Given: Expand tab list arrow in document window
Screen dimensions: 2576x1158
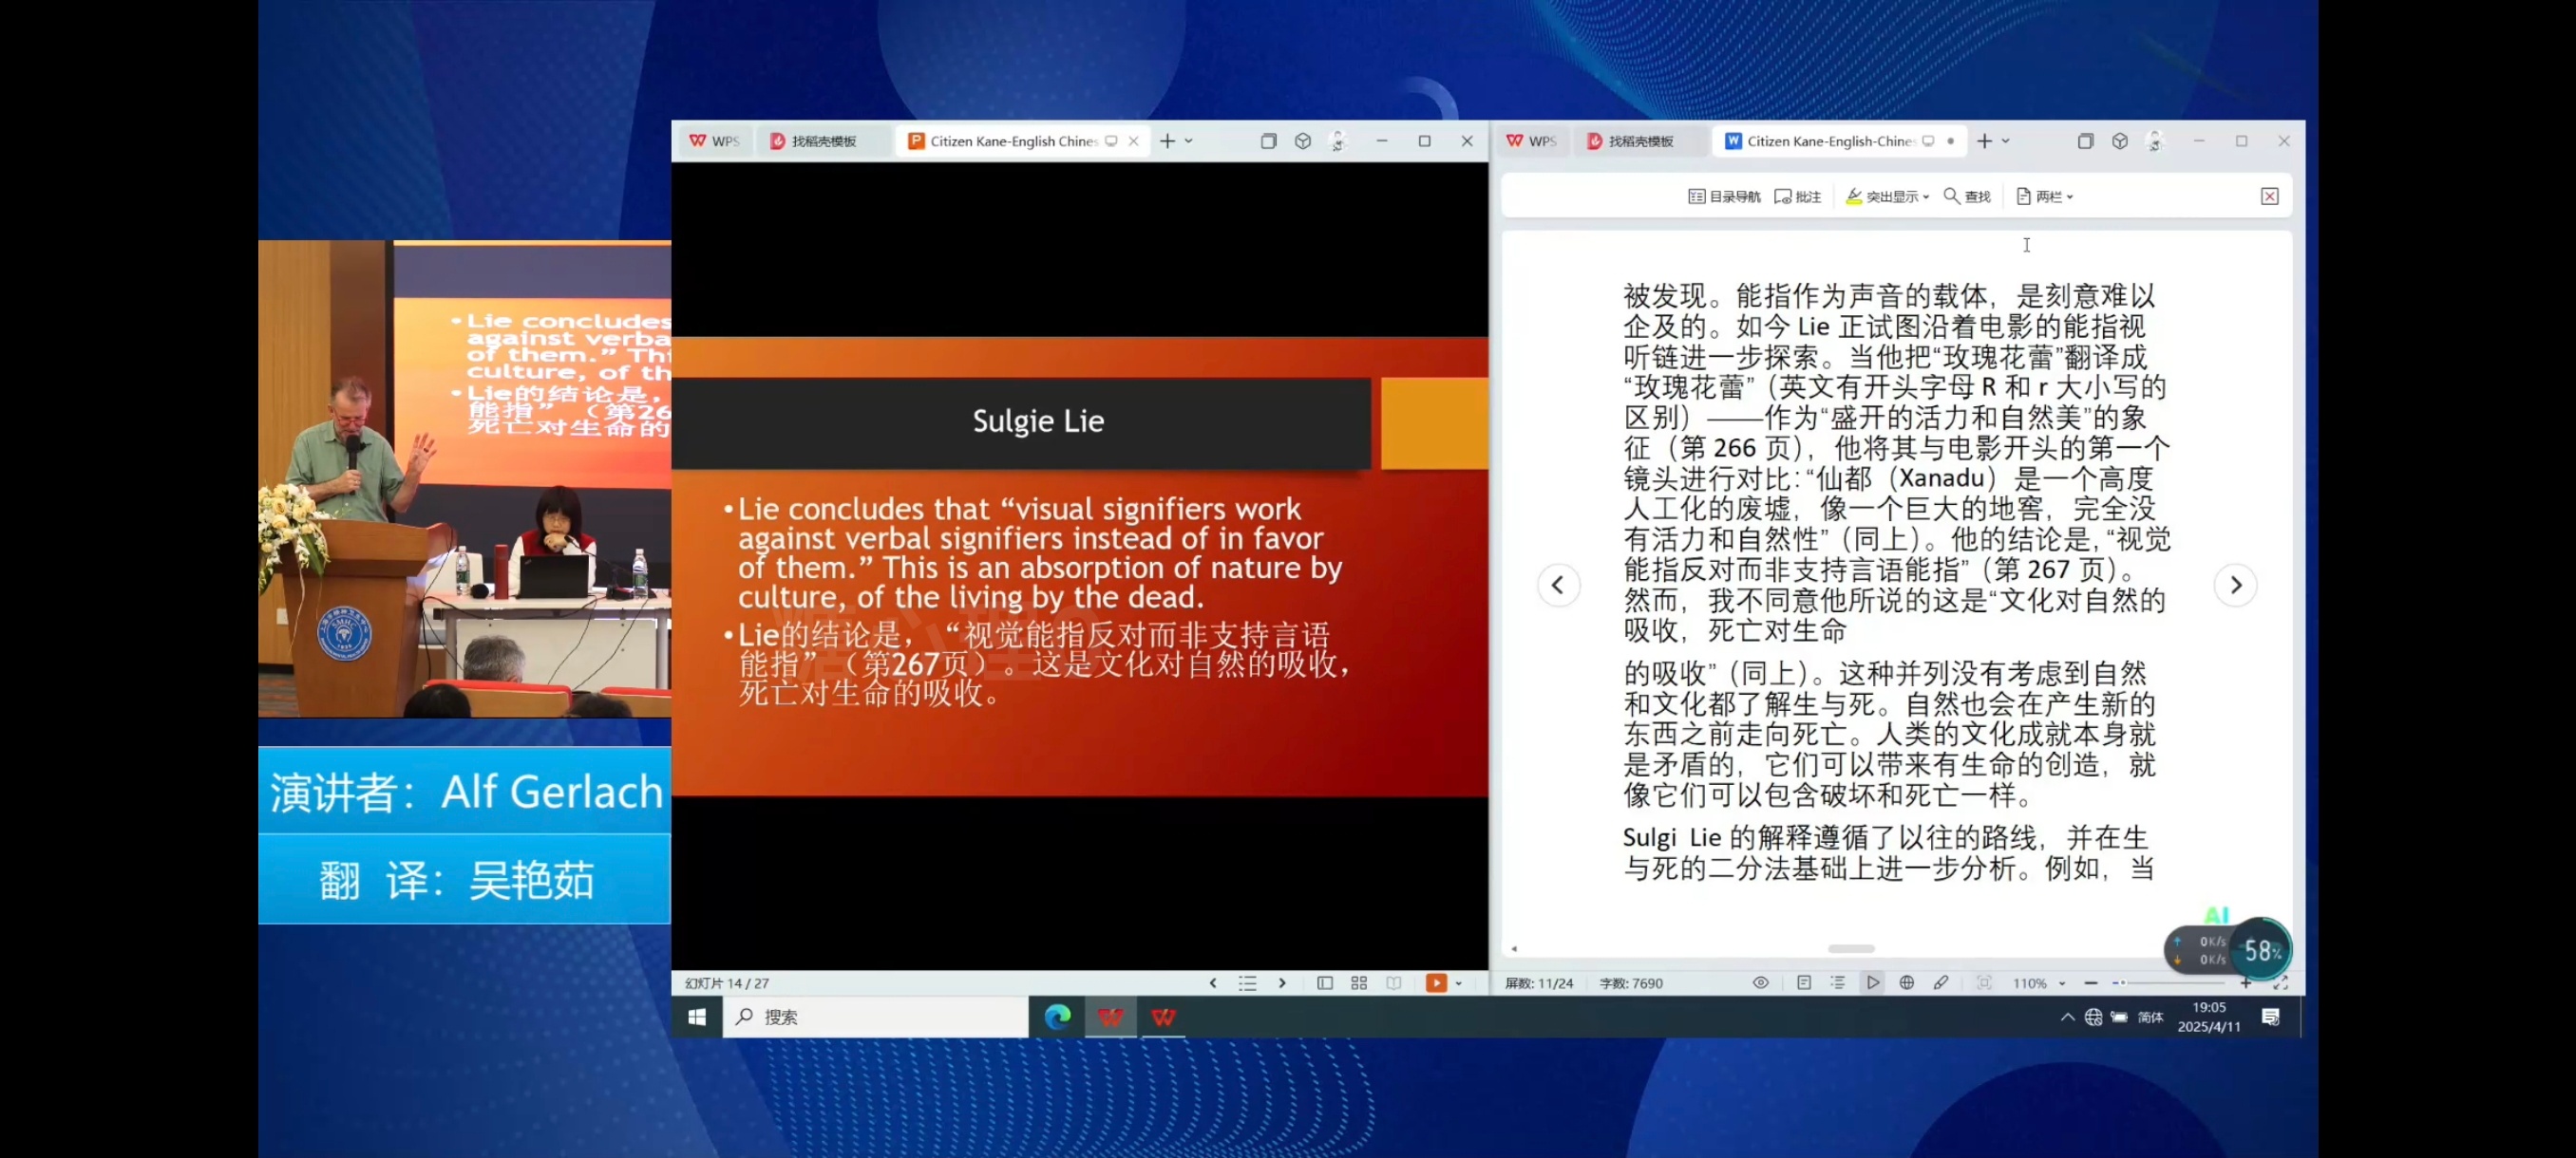Looking at the screenshot, I should pyautogui.click(x=2006, y=140).
